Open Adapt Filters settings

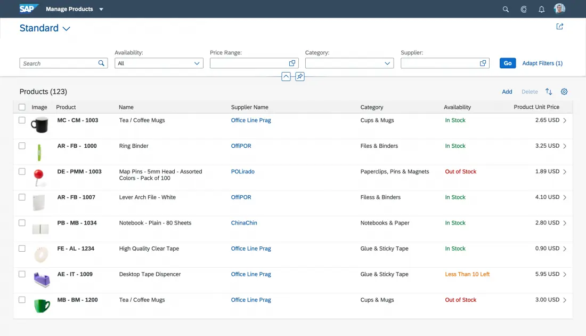pos(542,63)
